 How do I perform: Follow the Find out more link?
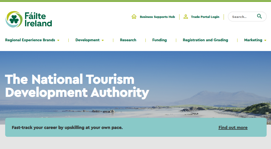pyautogui.click(x=233, y=128)
